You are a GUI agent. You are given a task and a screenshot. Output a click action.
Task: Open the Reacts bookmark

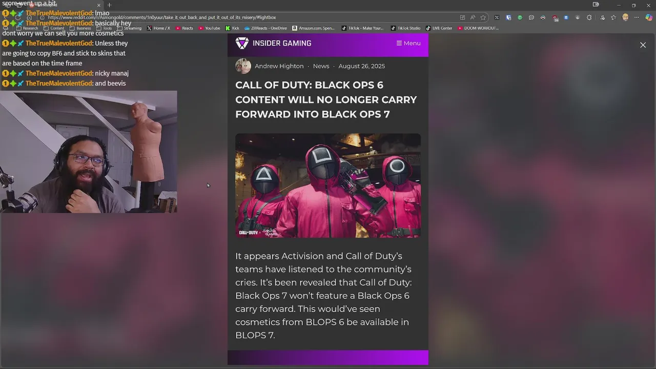[184, 28]
